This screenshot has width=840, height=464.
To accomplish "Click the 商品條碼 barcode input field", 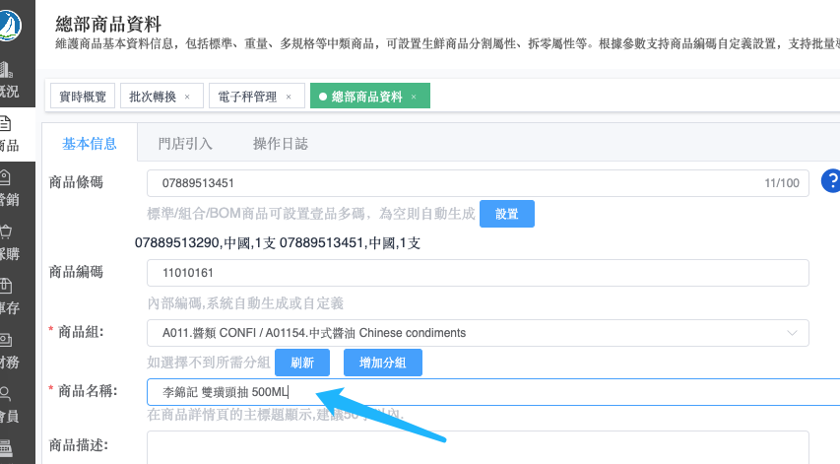I will click(478, 183).
